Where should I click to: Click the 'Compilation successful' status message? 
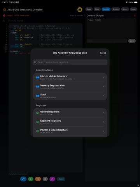pos(17,174)
